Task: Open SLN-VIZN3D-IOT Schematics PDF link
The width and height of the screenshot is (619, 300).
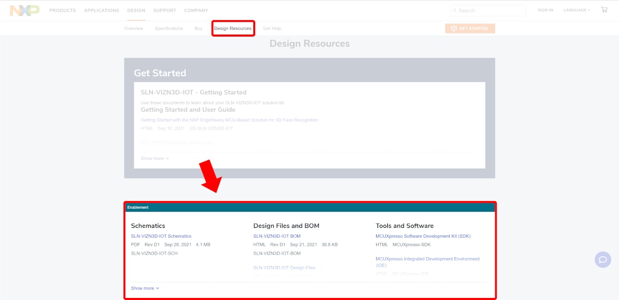Action: click(x=161, y=236)
